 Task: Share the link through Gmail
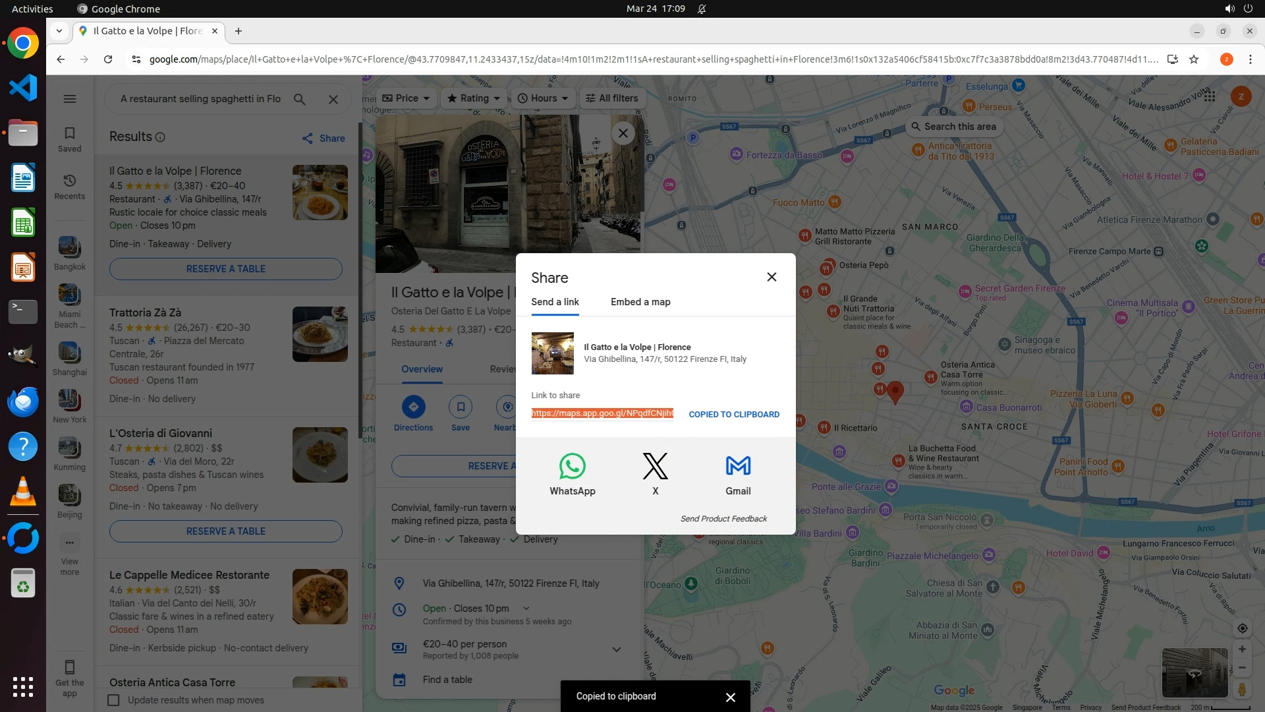tap(738, 467)
